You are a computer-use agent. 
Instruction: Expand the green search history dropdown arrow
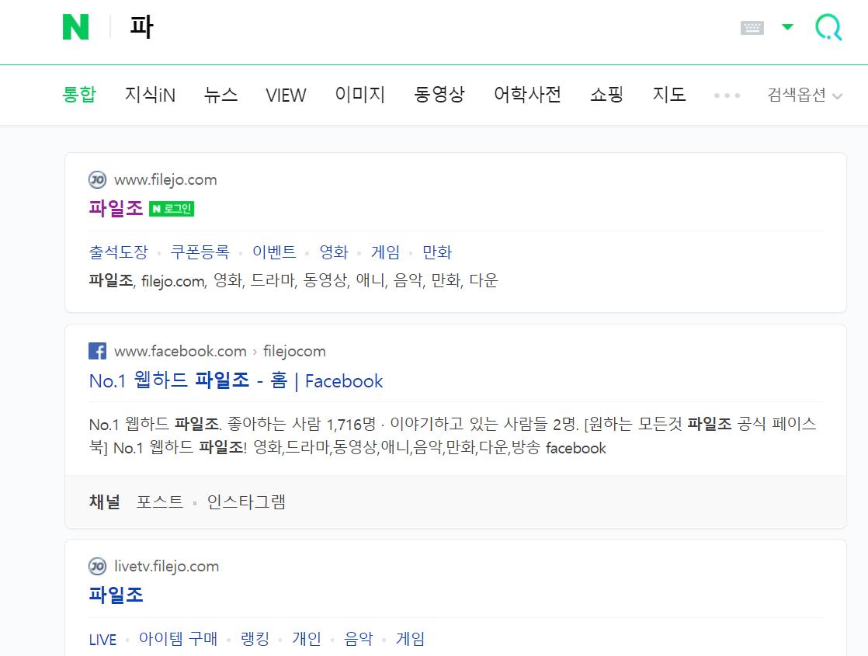pyautogui.click(x=787, y=27)
